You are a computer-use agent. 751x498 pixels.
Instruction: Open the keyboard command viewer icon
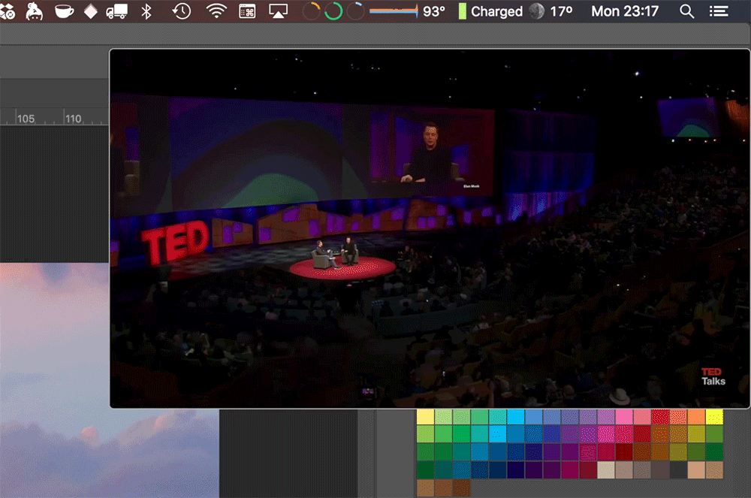[x=247, y=11]
